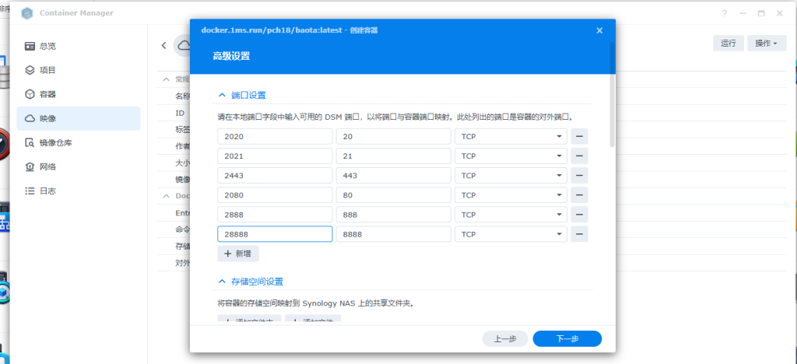Open protocol dropdown for port 2080 row
The image size is (797, 364).
[x=511, y=195]
